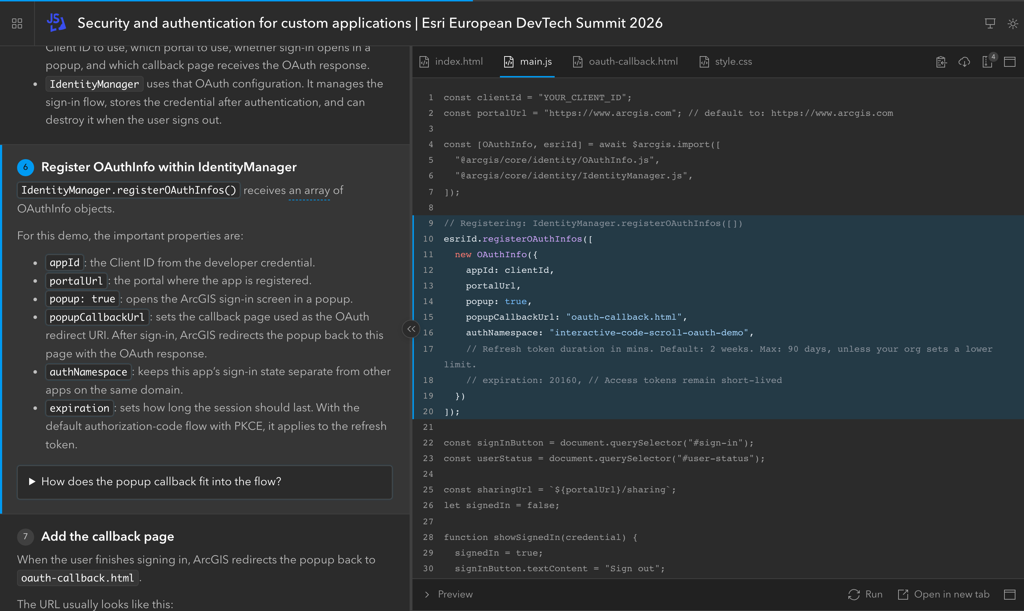The height and width of the screenshot is (611, 1024).
Task: Click the 'popupCallbackUrl' code term in list
Action: pyautogui.click(x=97, y=317)
